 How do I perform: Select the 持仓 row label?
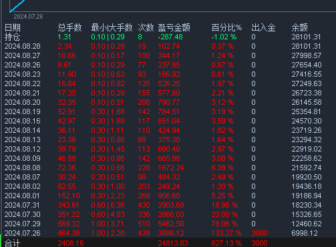13,37
